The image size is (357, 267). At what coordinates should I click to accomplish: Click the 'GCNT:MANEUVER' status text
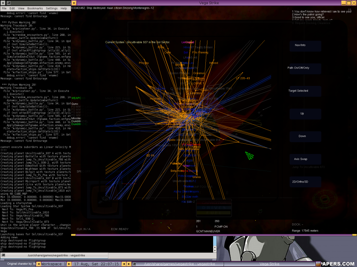tap(208, 231)
